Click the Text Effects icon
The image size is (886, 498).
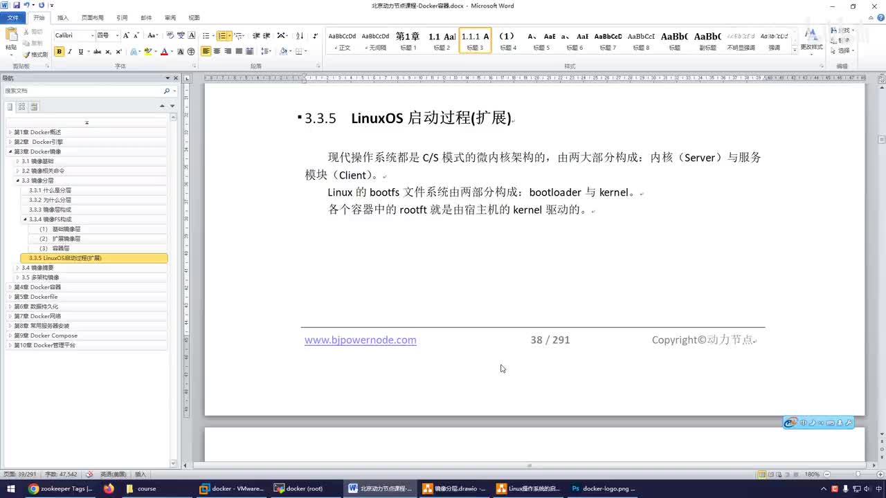click(x=135, y=52)
